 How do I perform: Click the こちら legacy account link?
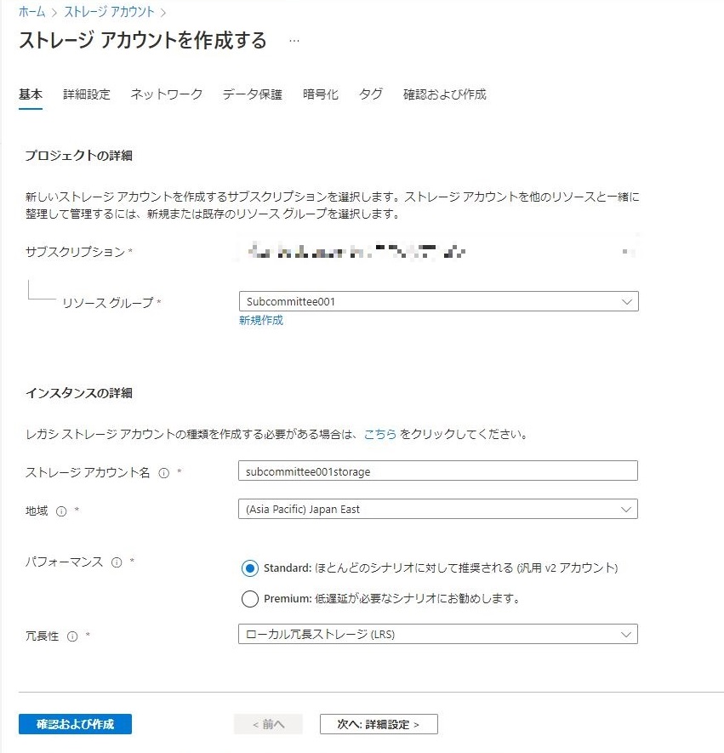point(379,434)
